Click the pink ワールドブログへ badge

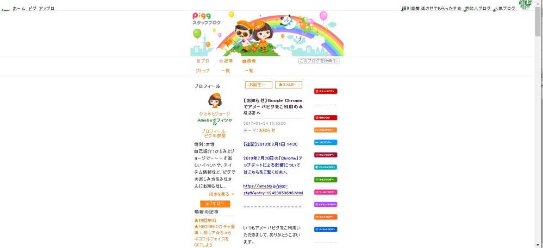click(x=326, y=192)
